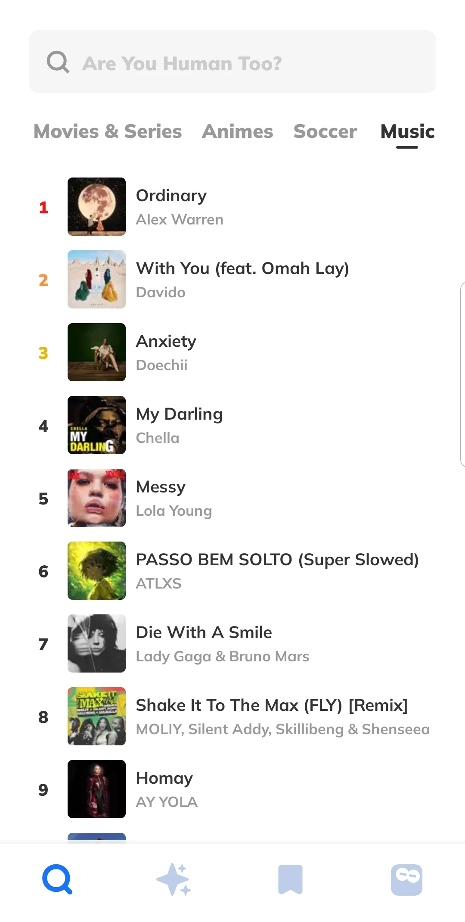
Task: Tap the magnifier icon in search bar
Action: [58, 62]
